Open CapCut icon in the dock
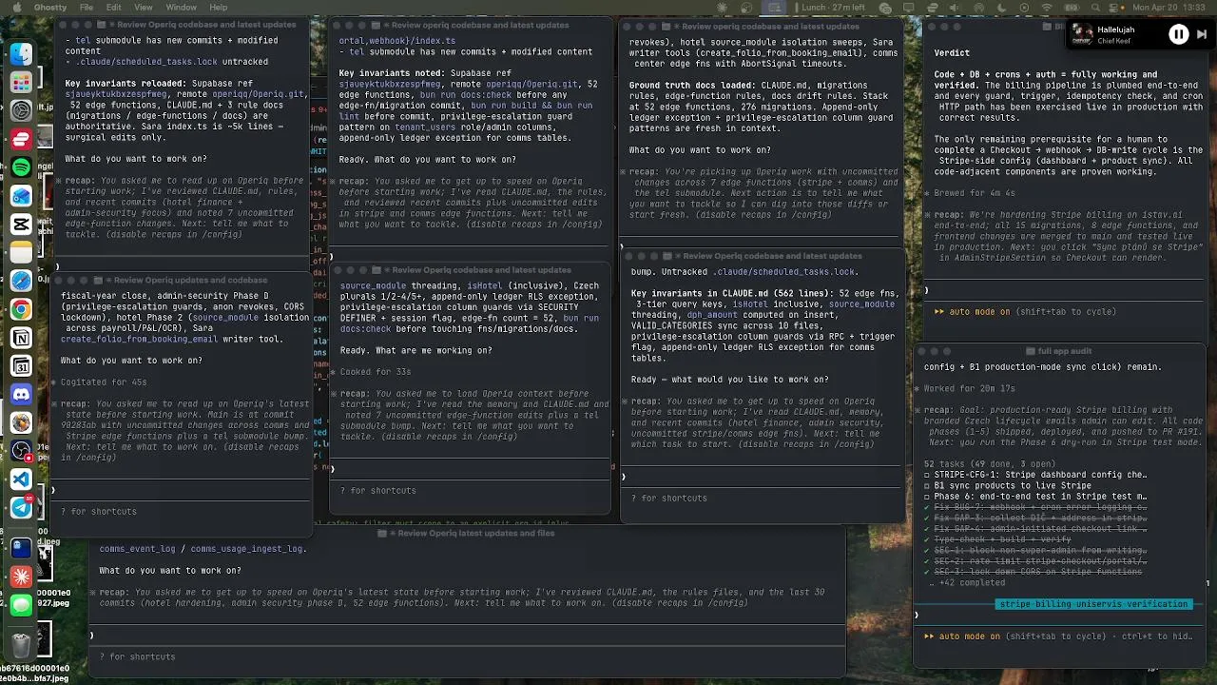 tap(21, 225)
